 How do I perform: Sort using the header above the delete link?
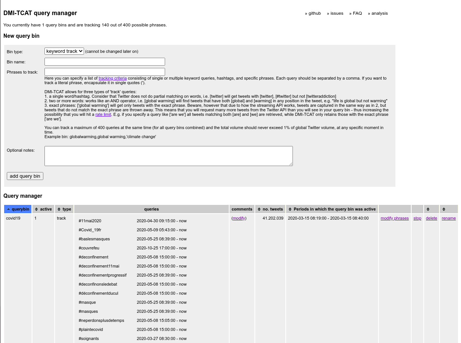[x=432, y=209]
